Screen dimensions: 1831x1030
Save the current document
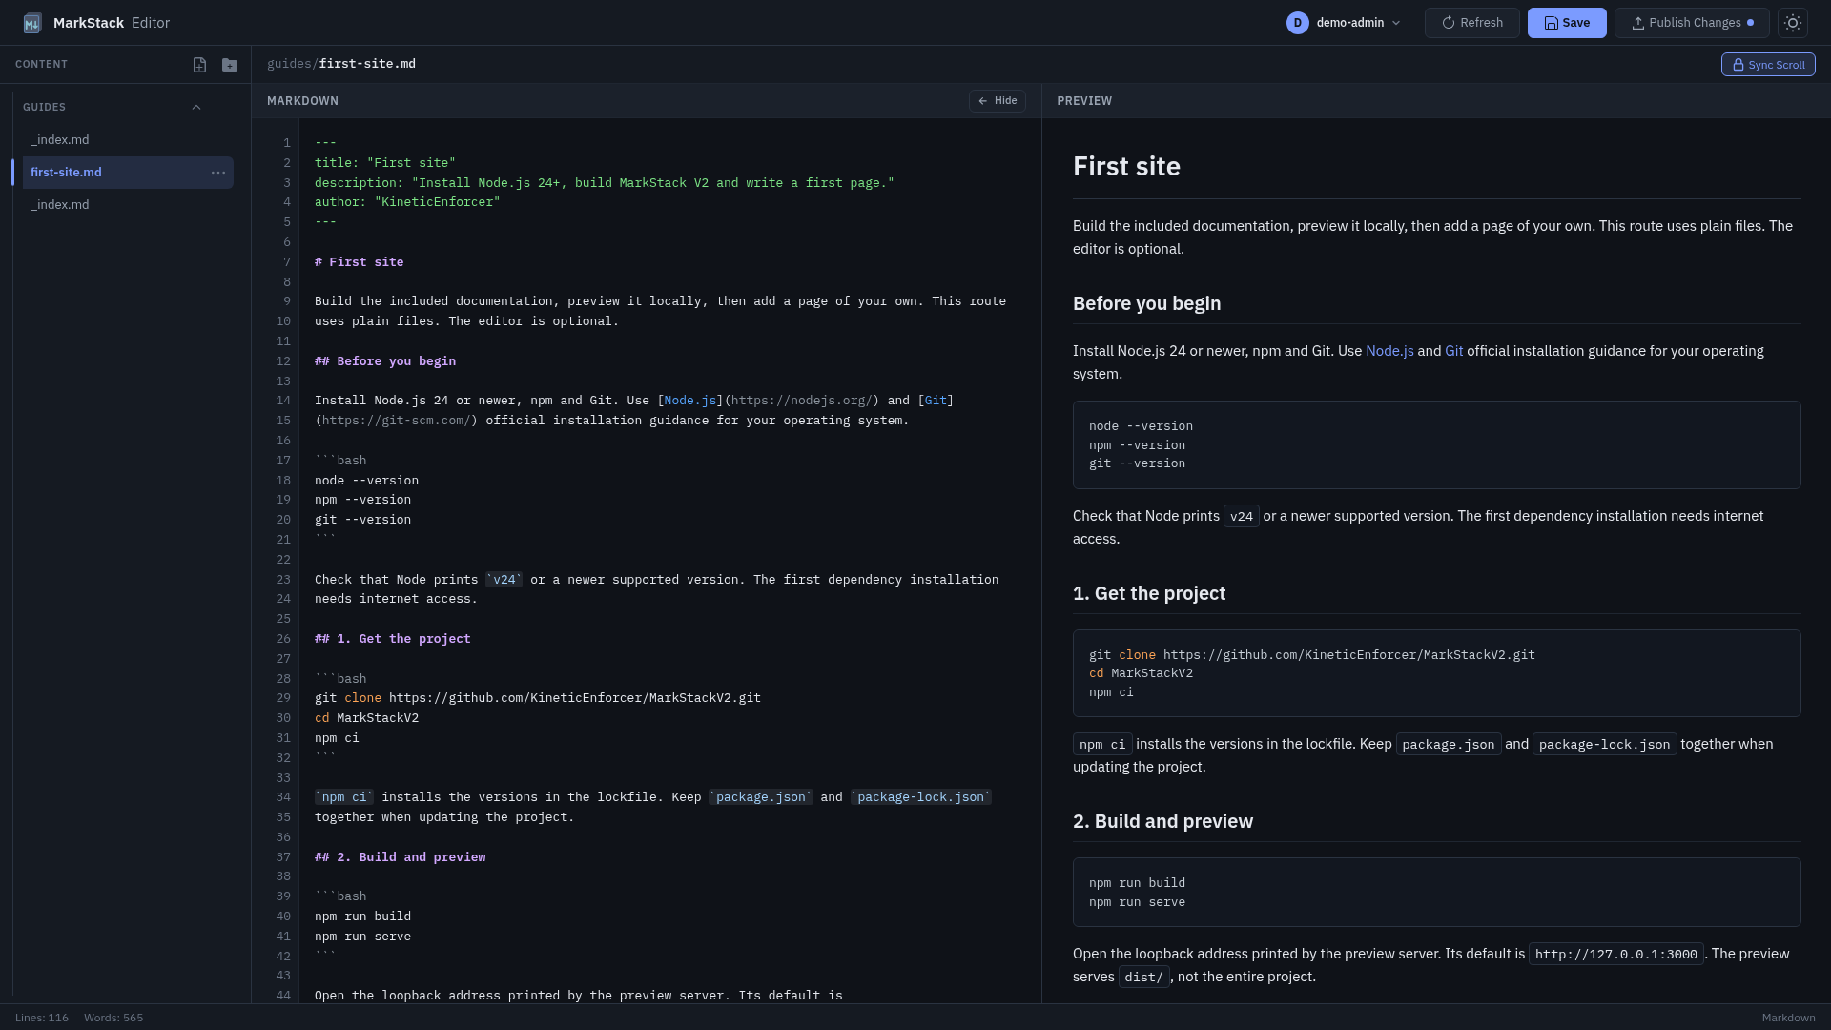point(1567,23)
